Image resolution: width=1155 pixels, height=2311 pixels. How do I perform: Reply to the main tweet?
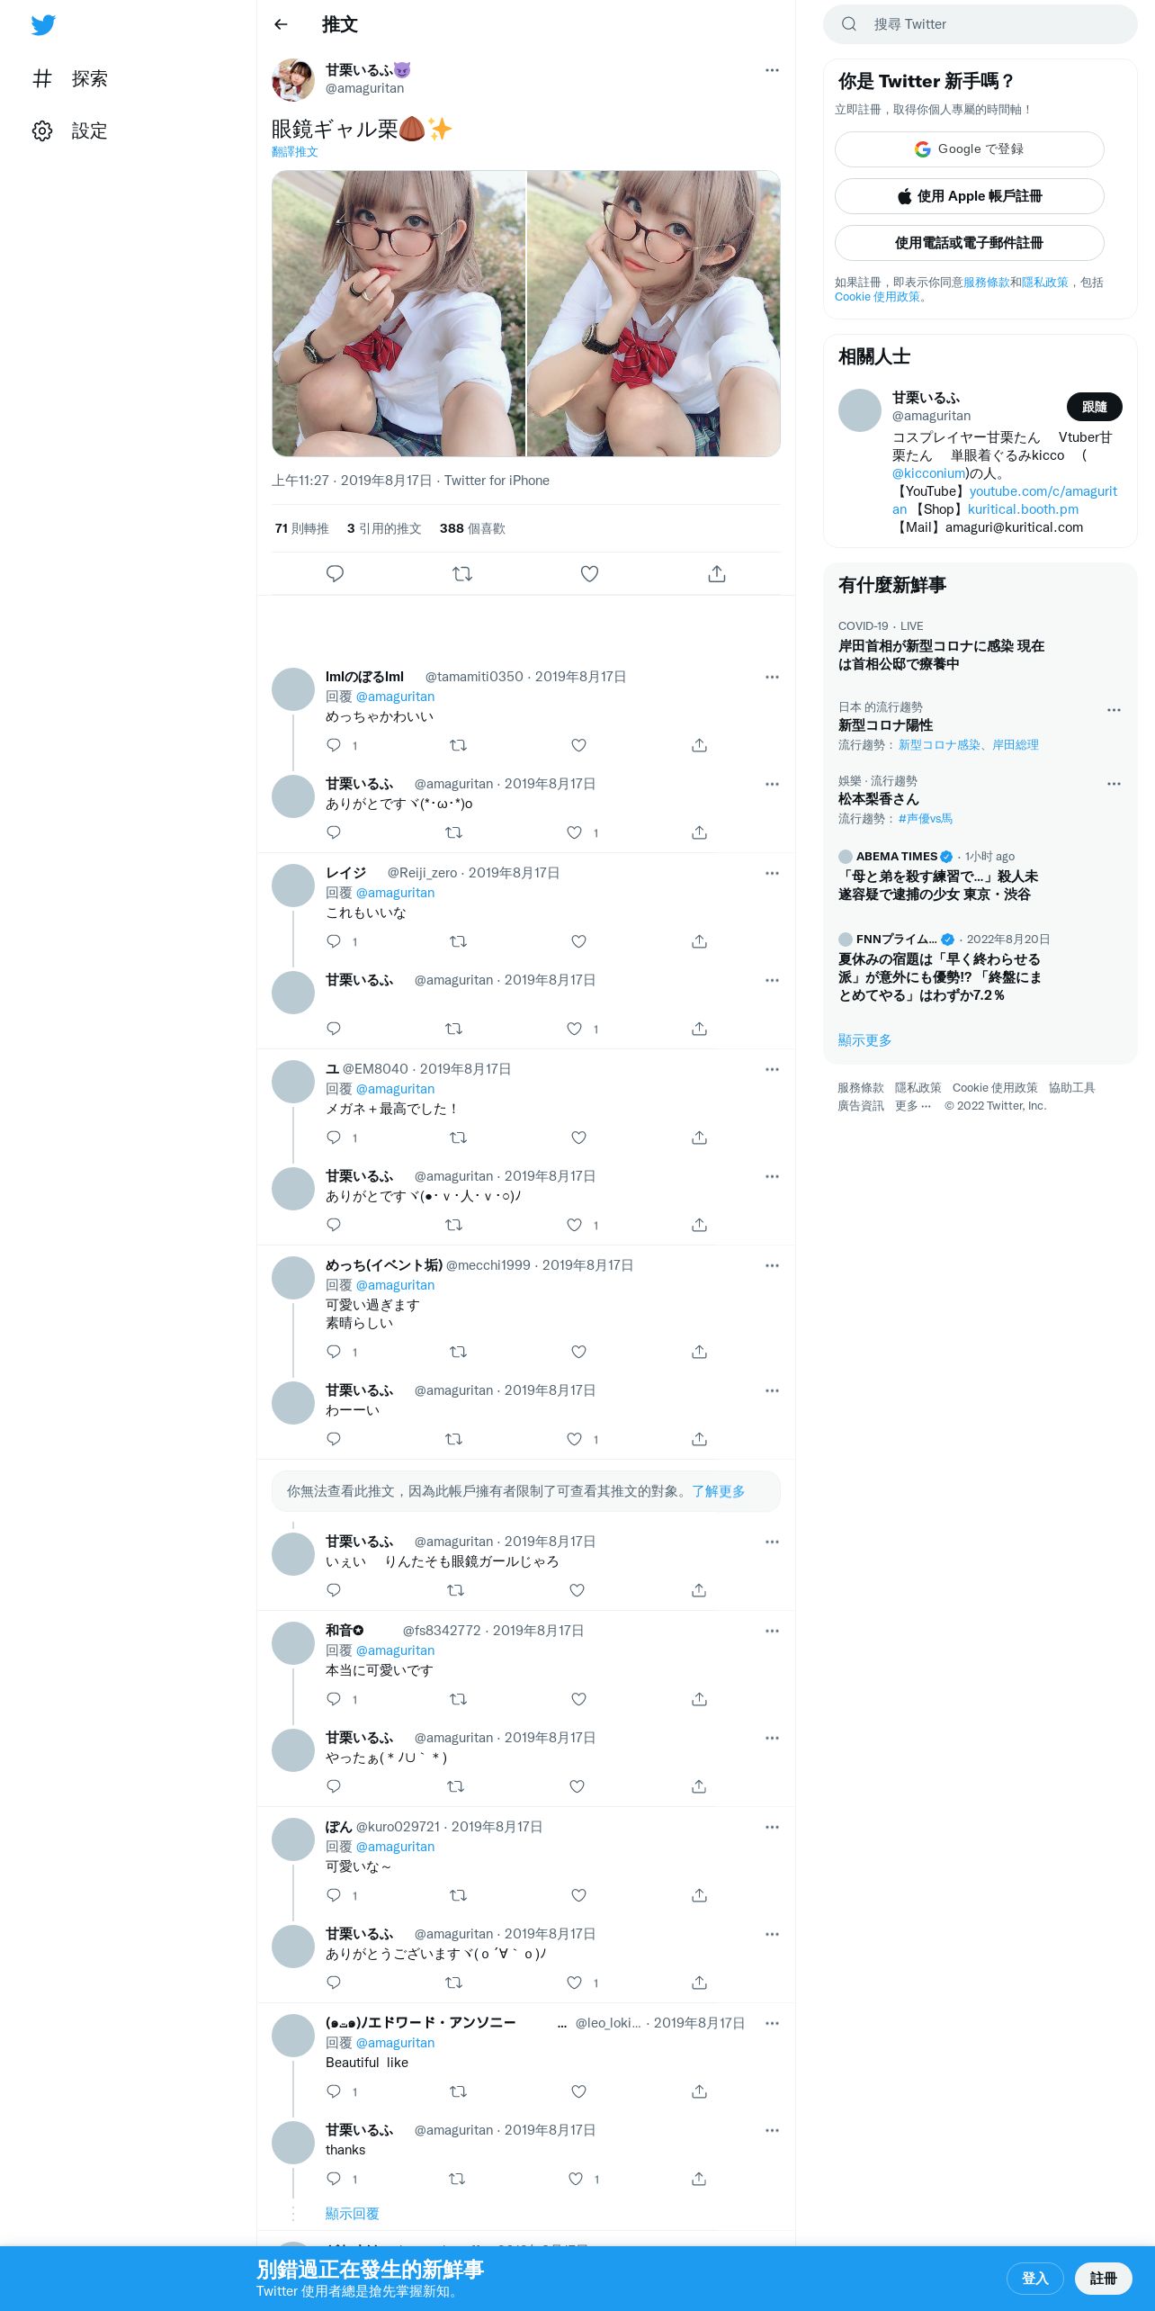coord(335,573)
